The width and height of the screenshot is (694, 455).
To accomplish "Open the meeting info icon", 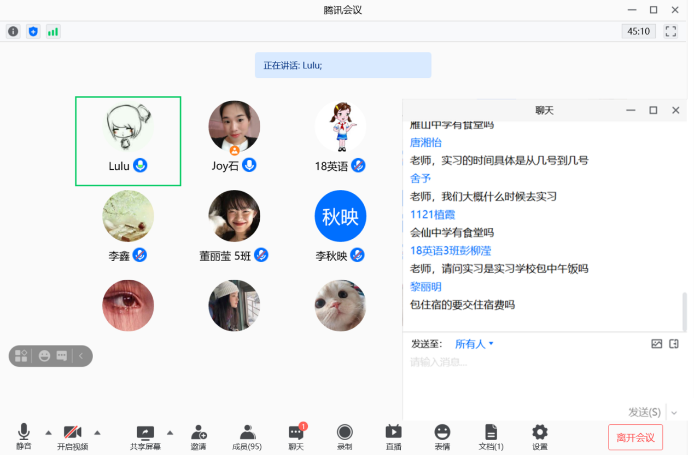I will (x=13, y=31).
